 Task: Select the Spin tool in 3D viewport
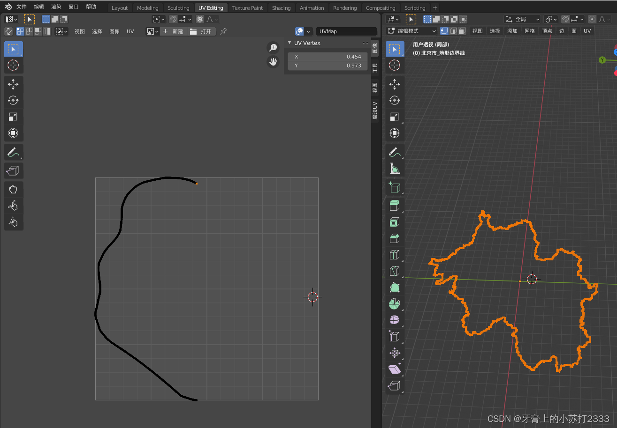395,304
